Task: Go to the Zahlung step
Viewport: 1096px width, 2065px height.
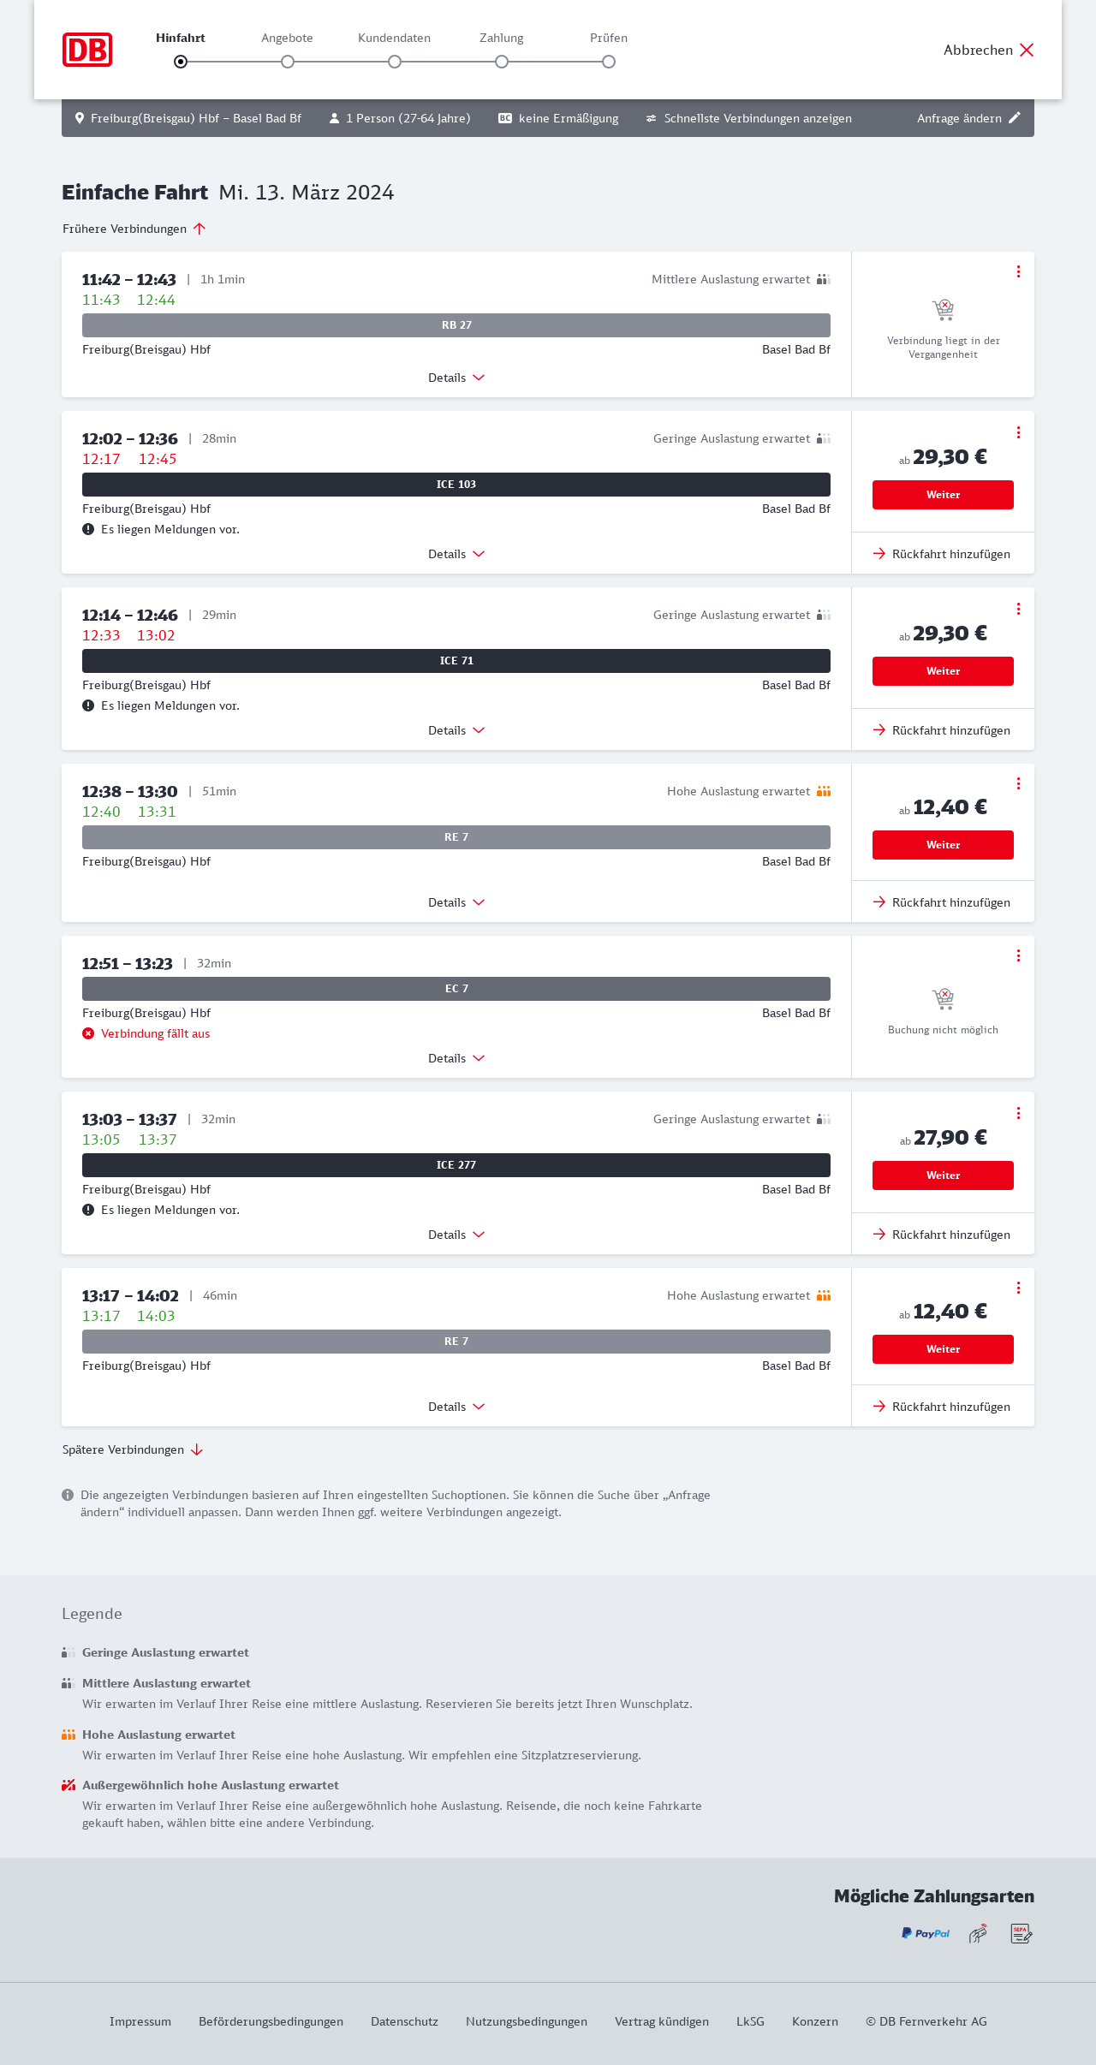Action: [502, 61]
